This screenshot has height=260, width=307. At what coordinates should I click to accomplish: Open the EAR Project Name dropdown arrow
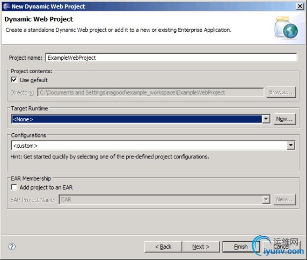(x=266, y=199)
